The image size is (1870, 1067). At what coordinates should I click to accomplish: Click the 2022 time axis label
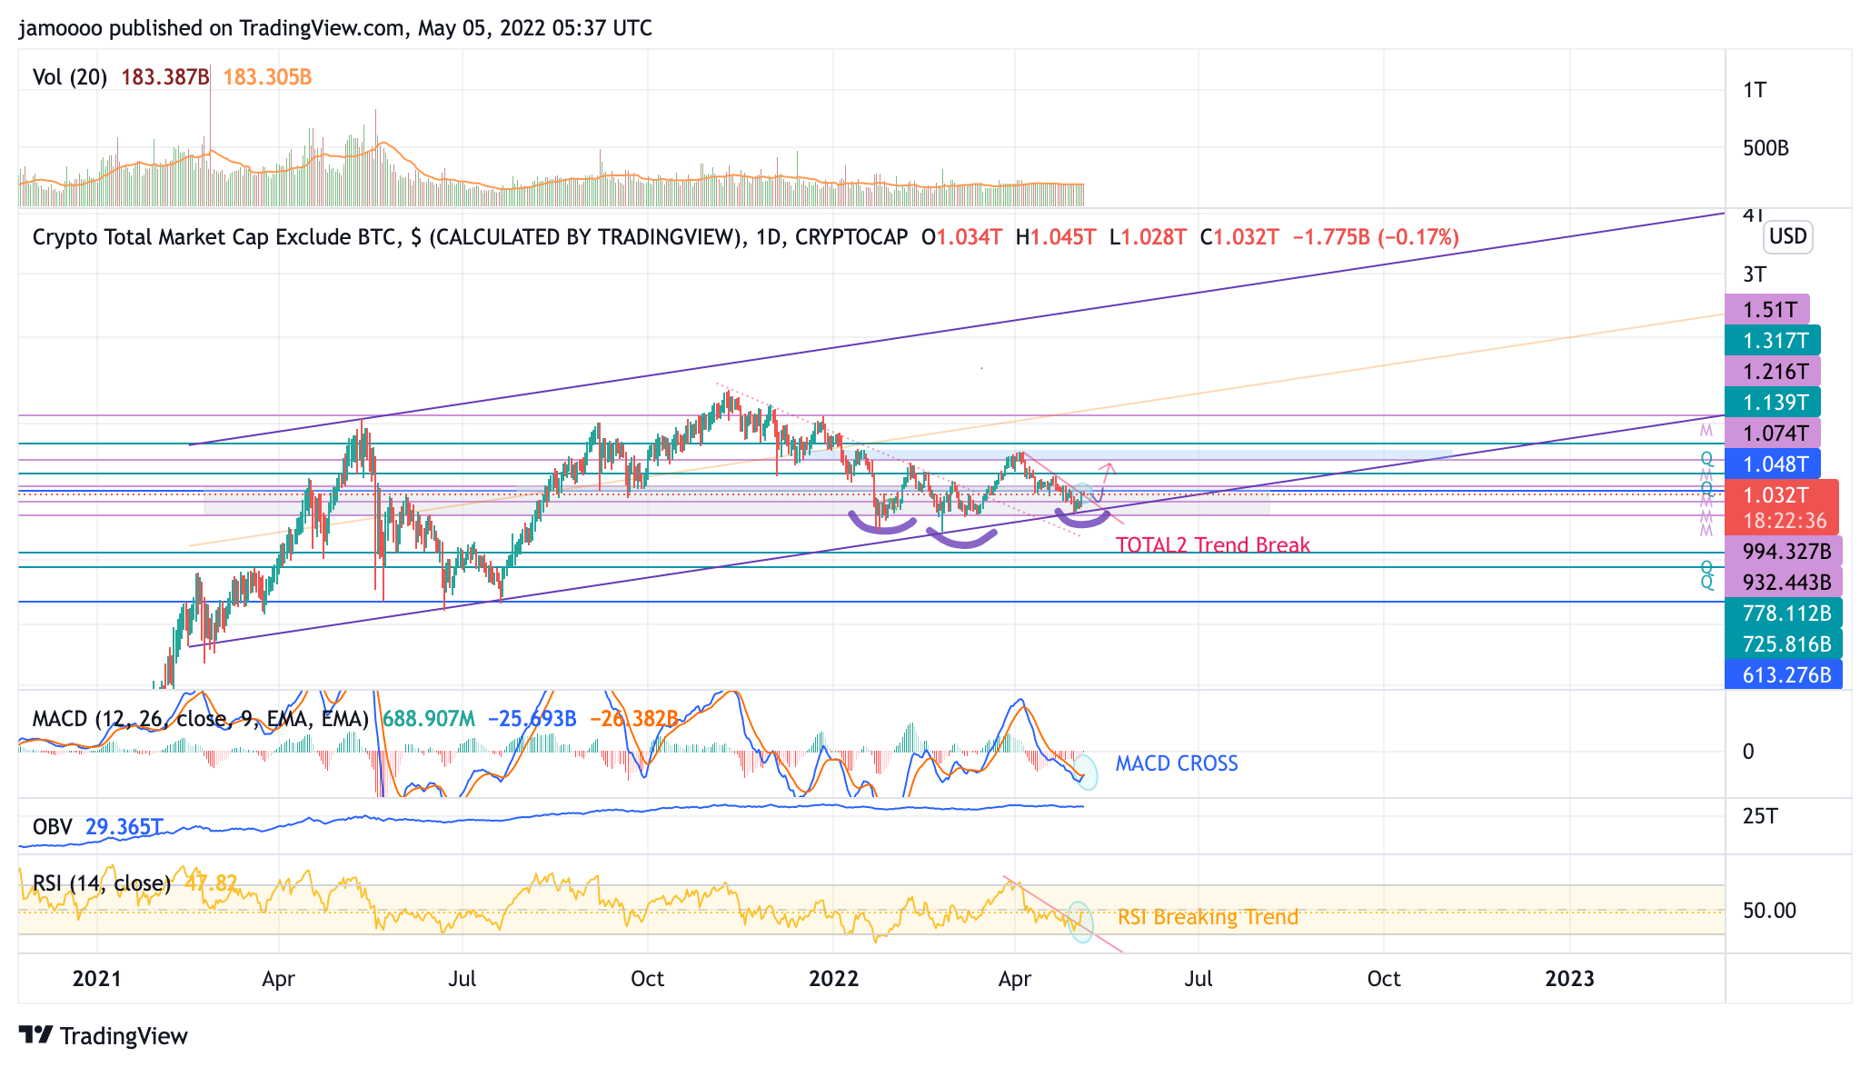pyautogui.click(x=833, y=979)
